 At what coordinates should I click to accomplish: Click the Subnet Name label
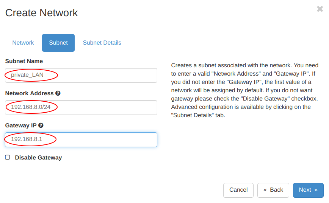pos(24,61)
